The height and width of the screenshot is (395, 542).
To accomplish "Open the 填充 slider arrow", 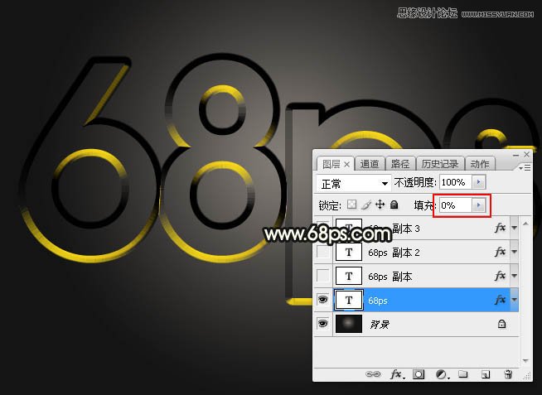I will (479, 205).
